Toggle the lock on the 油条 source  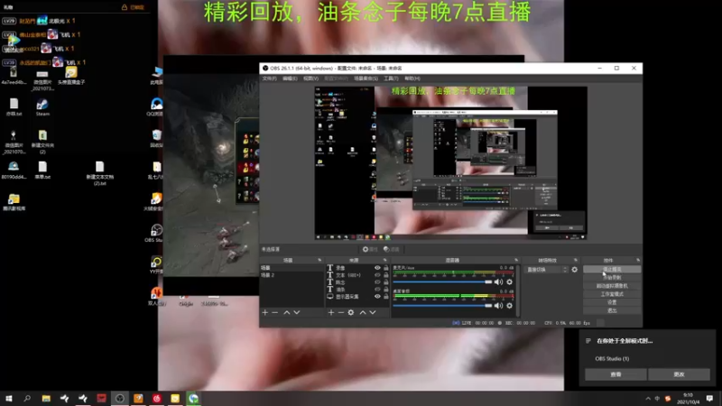pyautogui.click(x=386, y=289)
